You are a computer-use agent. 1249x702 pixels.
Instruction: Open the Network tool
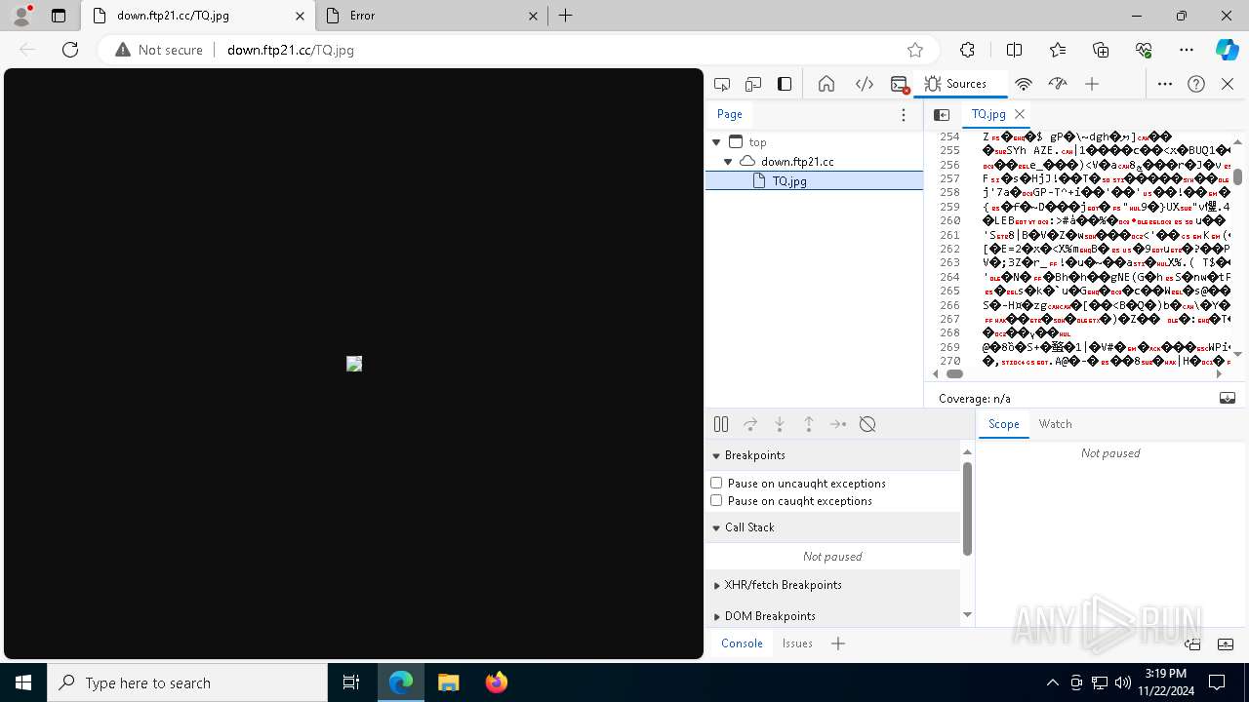tap(1024, 84)
